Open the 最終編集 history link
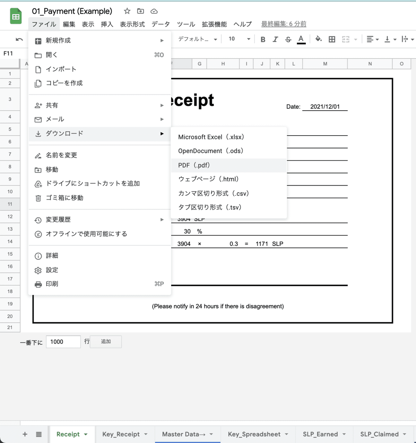 coord(284,24)
